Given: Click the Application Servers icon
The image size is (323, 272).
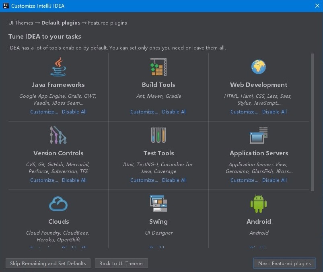Looking at the screenshot, I should 259,136.
